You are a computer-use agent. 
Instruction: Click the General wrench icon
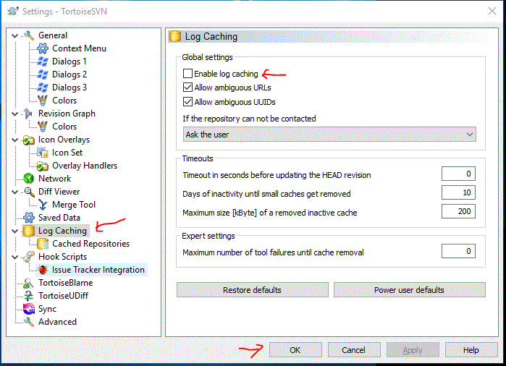29,35
